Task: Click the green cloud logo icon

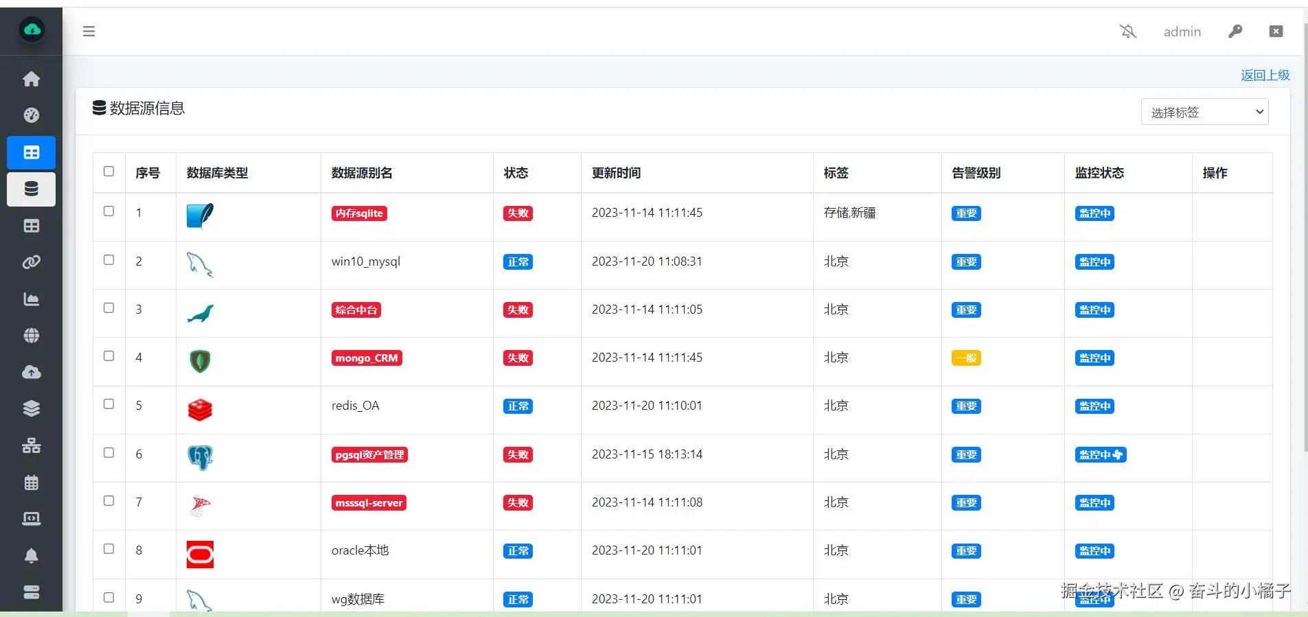Action: 32,30
